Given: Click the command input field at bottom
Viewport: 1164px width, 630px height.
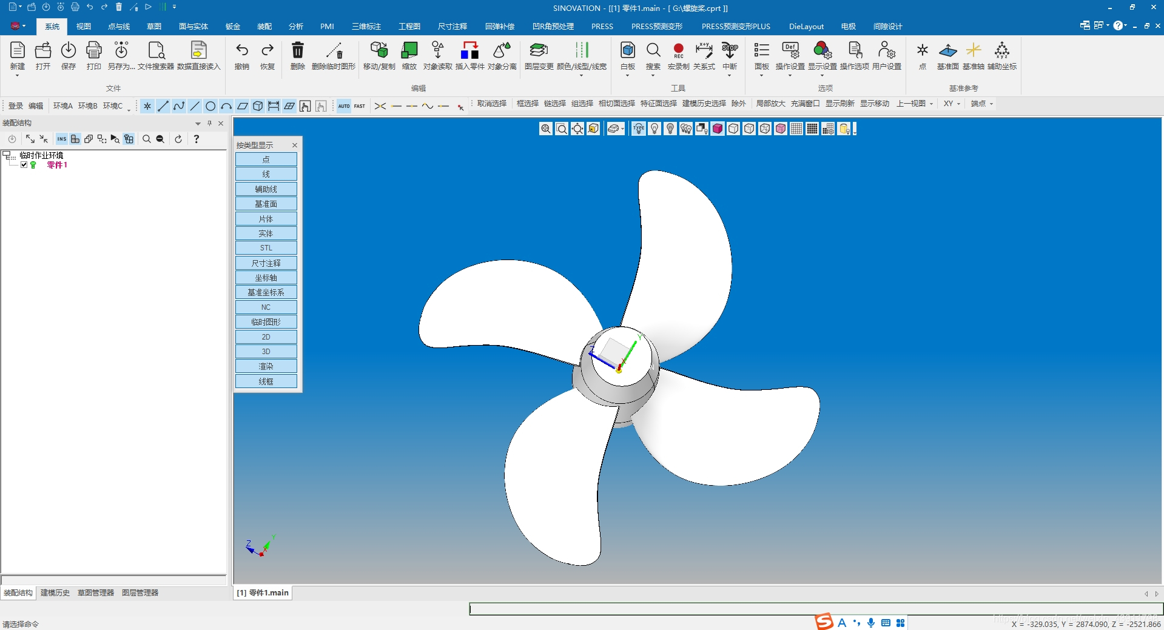Looking at the screenshot, I should 816,609.
